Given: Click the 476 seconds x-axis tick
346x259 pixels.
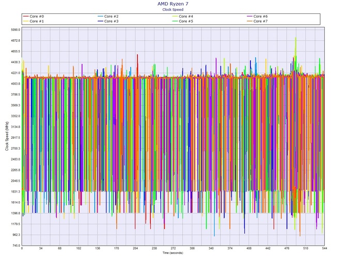Looking at the screenshot, I should 287,248.
